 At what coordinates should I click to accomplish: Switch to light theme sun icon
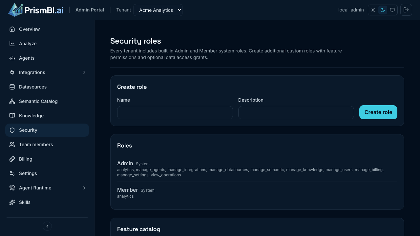pyautogui.click(x=373, y=10)
